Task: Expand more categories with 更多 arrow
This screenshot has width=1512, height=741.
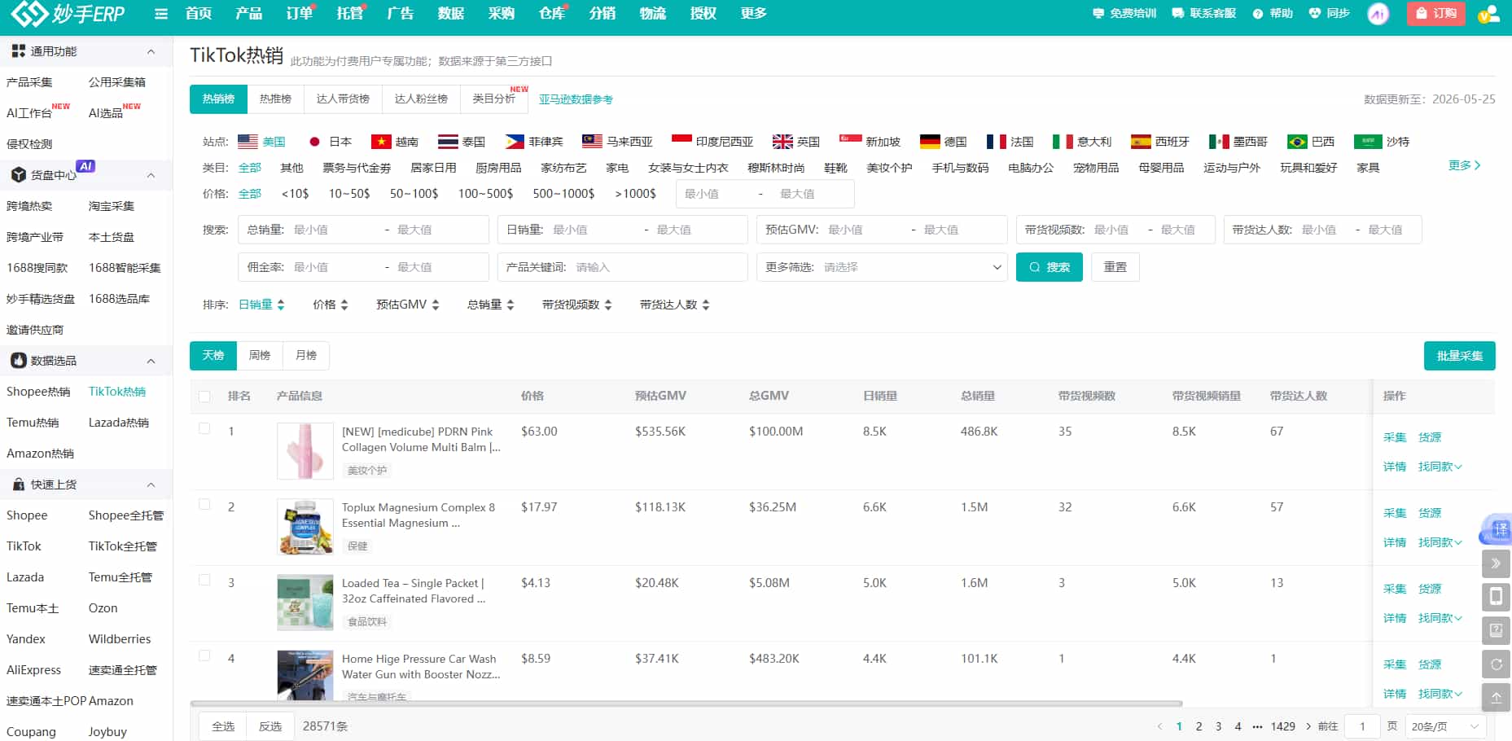Action: [1464, 165]
